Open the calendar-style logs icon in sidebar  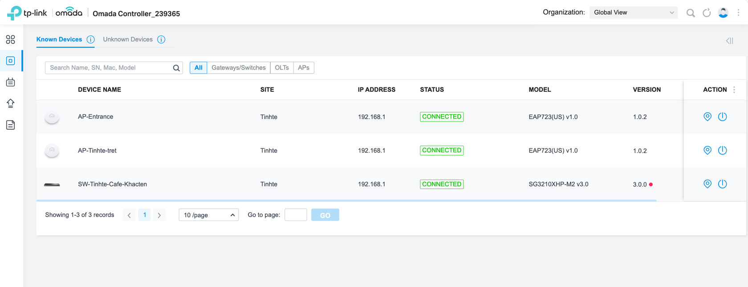coord(11,82)
